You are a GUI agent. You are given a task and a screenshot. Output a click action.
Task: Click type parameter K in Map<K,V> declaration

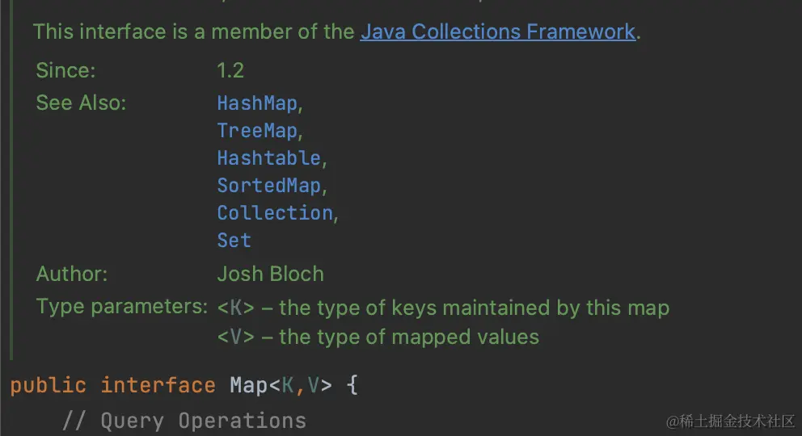288,385
